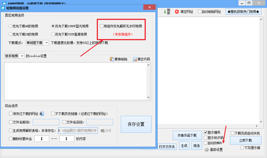Click cookies box scroll up arrow
This screenshot has height=158, width=267.
pyautogui.click(x=149, y=65)
